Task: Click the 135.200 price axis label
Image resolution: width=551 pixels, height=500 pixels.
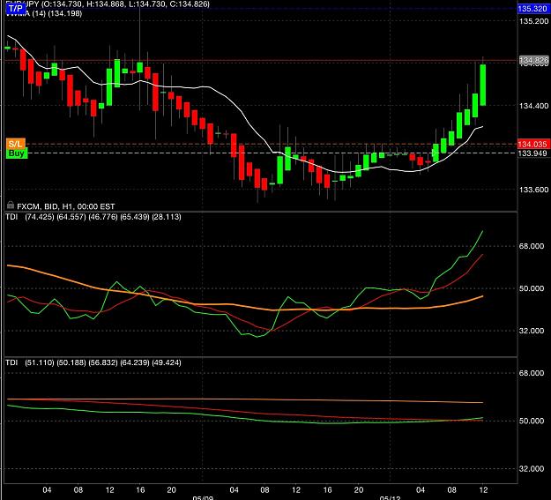Action: pos(533,21)
